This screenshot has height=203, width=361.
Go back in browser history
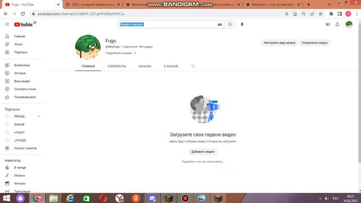coord(6,14)
